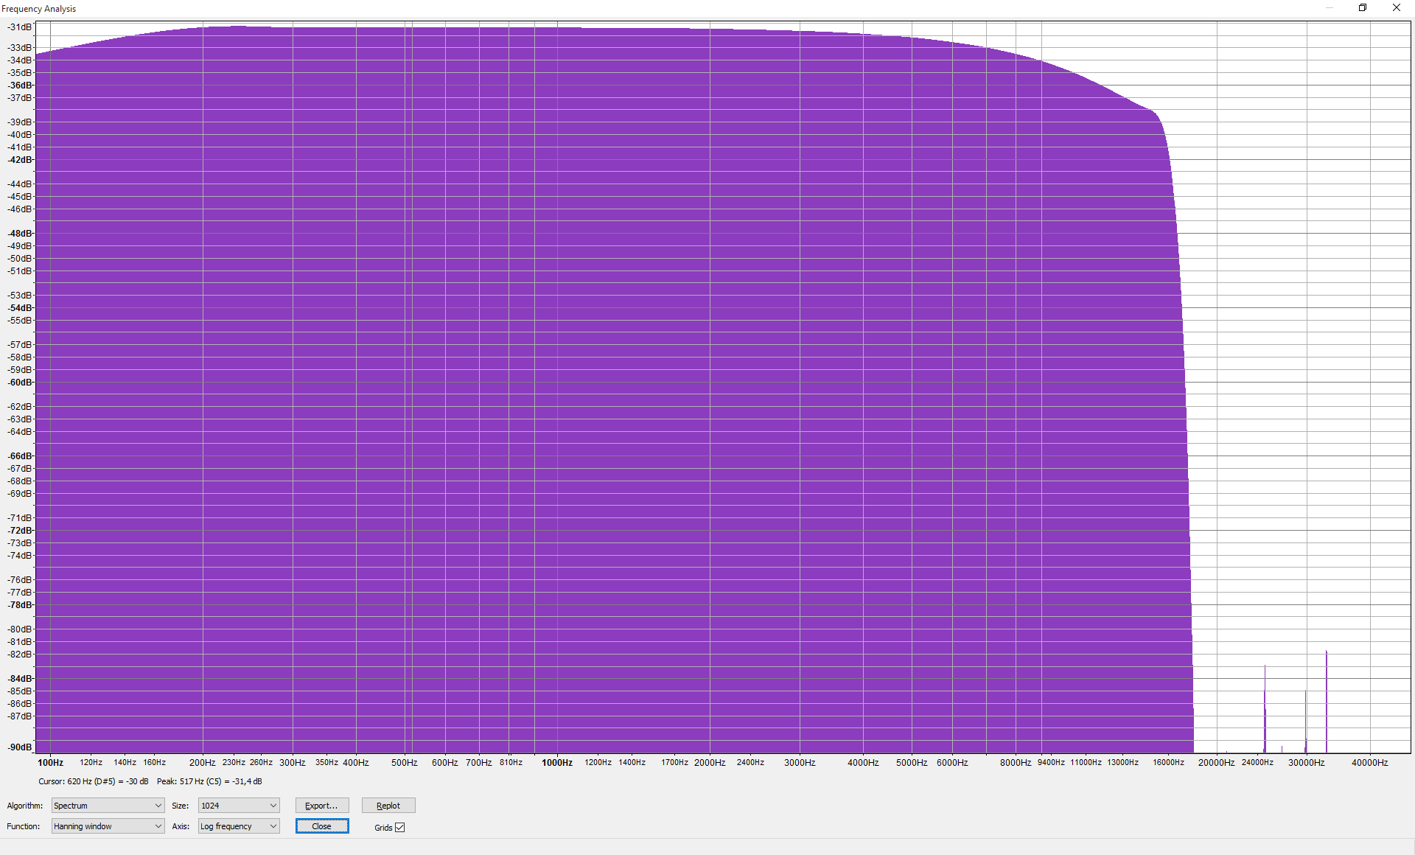Click the 8000Hz axis label
1415x855 pixels.
point(1016,763)
